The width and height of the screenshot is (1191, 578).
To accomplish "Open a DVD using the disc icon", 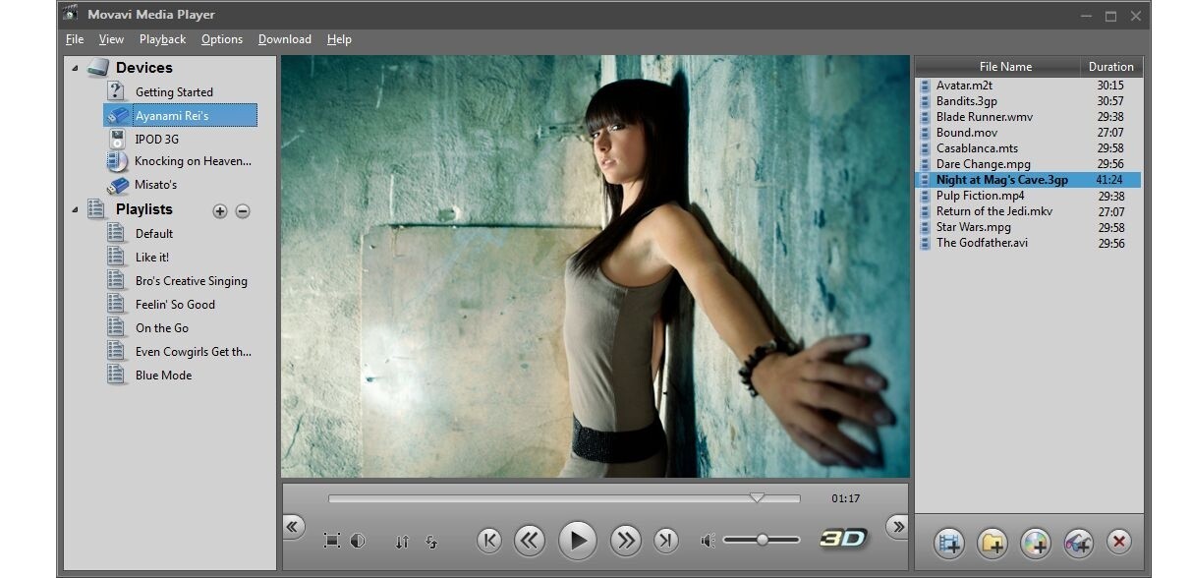I will pos(1034,542).
